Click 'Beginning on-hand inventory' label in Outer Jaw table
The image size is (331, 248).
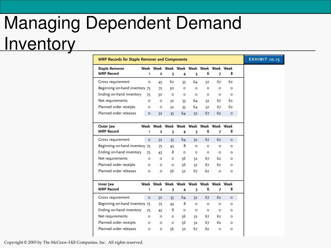[122, 146]
